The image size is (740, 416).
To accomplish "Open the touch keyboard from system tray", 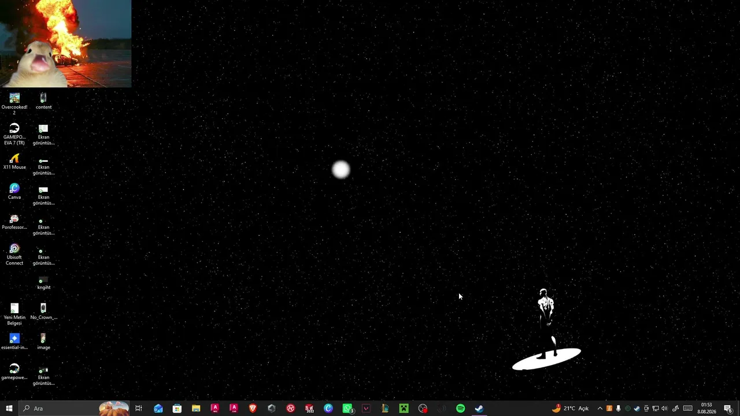I will pyautogui.click(x=688, y=408).
